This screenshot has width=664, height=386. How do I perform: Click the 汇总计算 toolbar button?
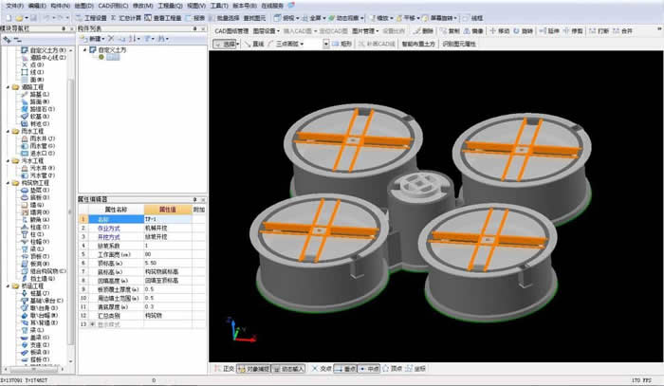[x=126, y=18]
